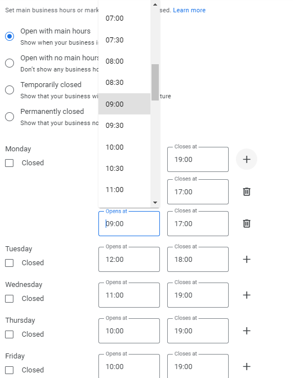This screenshot has width=293, height=378.
Task: Select the Temporarily closed radio option
Action: pyautogui.click(x=10, y=90)
